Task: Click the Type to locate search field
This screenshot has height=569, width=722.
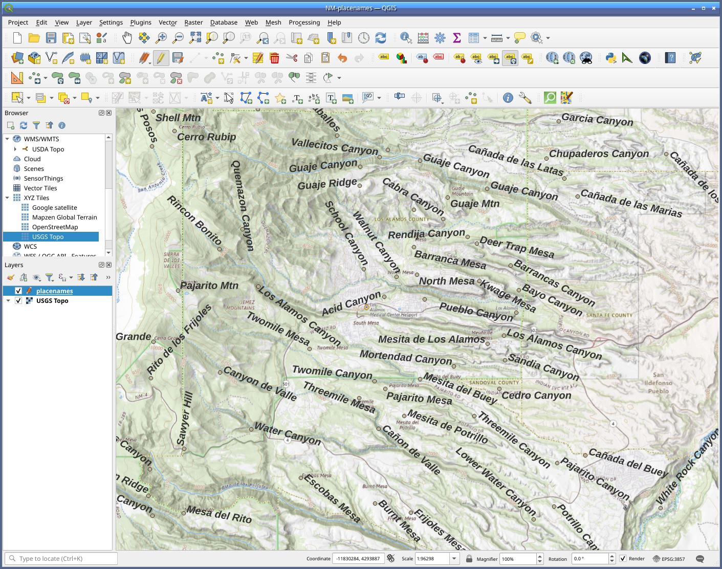Action: [61, 559]
